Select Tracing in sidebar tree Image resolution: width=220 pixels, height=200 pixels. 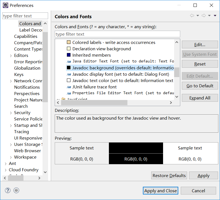click(x=22, y=132)
